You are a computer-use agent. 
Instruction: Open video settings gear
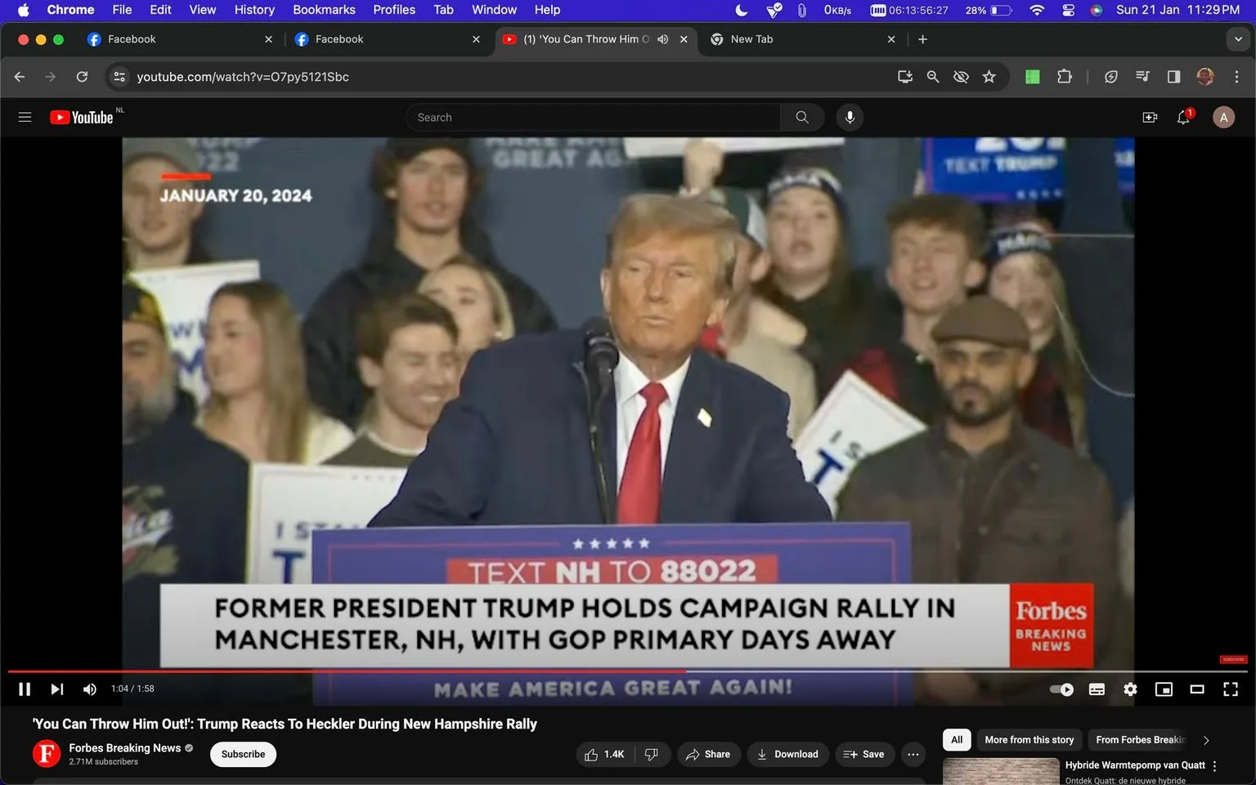tap(1130, 689)
